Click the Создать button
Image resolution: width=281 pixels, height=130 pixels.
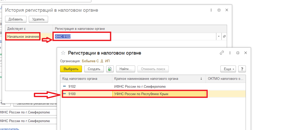tap(94, 69)
